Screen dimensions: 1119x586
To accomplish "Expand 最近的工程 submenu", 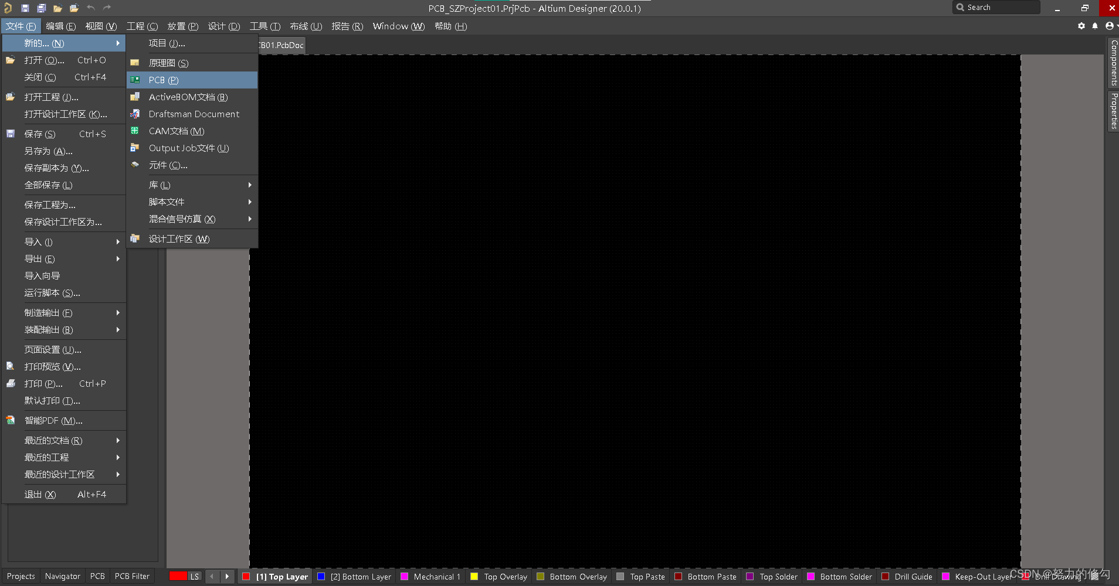I will pyautogui.click(x=64, y=457).
